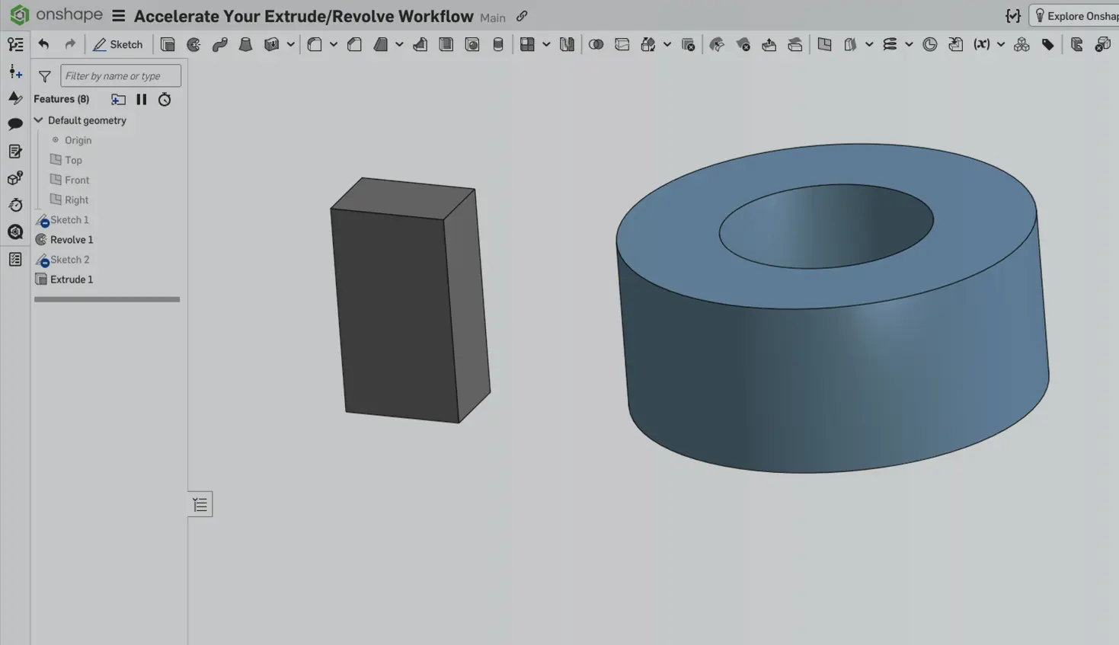Select the Chamfer tool

[x=354, y=44]
